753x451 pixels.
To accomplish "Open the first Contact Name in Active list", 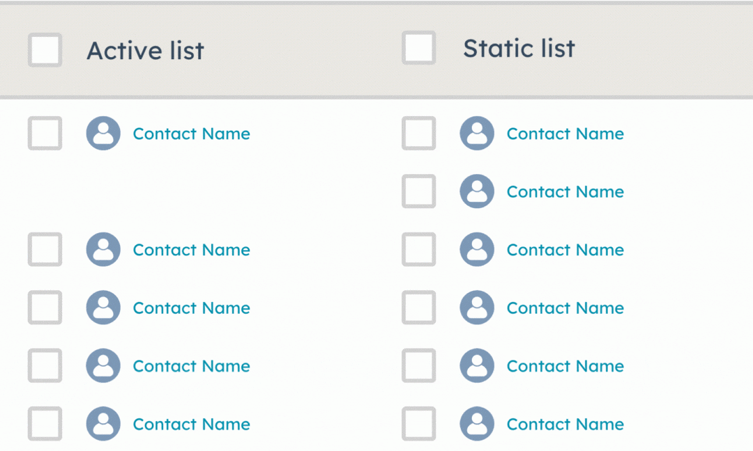I will (x=191, y=134).
